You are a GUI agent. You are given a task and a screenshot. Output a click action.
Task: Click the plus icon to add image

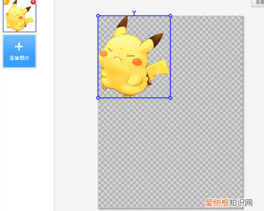pos(19,47)
